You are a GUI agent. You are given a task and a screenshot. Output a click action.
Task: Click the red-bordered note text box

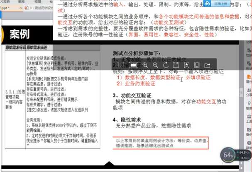pyautogui.click(x=161, y=143)
